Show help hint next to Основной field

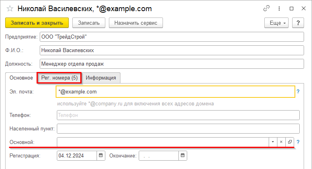(298, 142)
